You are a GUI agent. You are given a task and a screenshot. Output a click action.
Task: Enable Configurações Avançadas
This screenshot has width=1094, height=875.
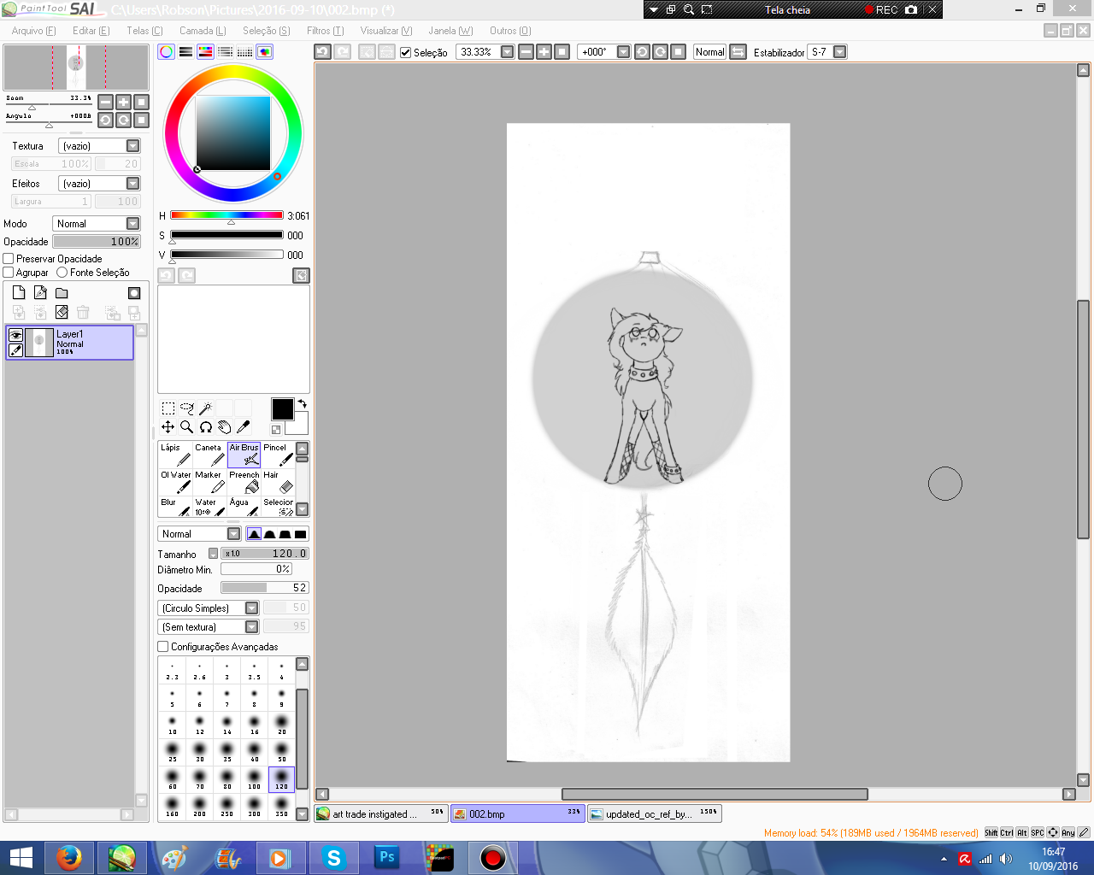(163, 647)
